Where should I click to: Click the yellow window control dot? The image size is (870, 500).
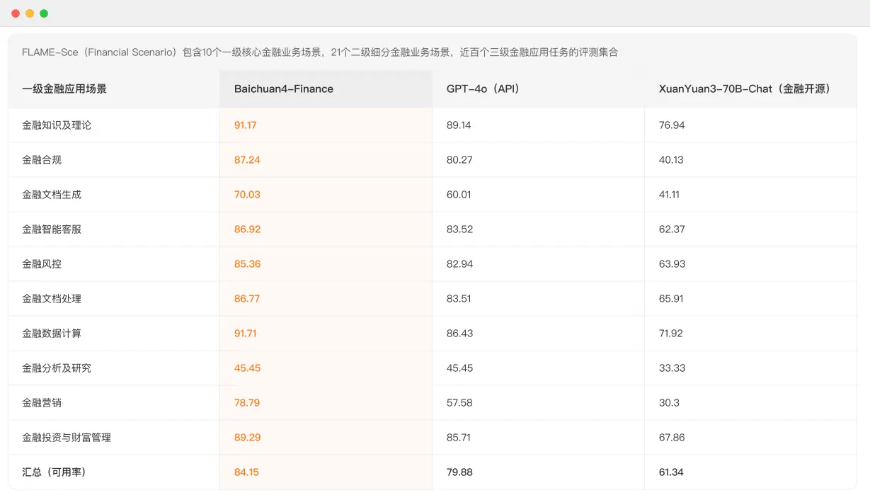28,13
